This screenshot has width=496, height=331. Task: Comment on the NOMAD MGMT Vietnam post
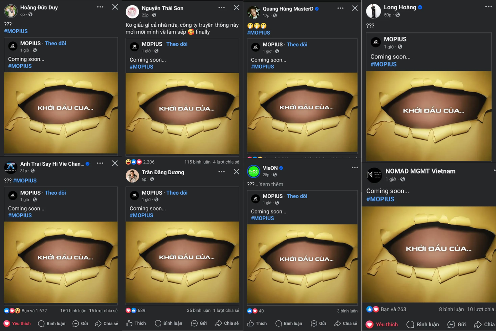tap(423, 324)
